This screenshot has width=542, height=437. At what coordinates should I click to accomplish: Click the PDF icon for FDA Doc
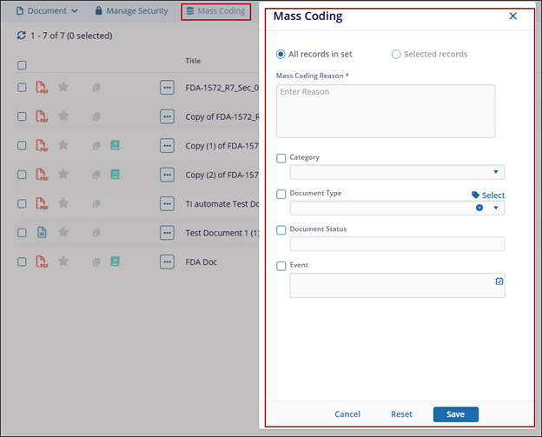(x=42, y=262)
